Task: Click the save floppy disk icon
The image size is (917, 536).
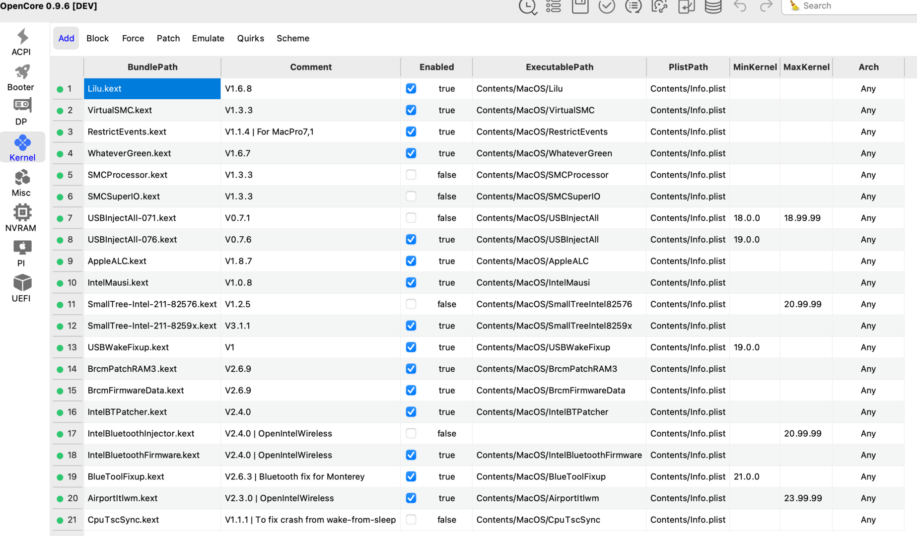Action: (580, 6)
